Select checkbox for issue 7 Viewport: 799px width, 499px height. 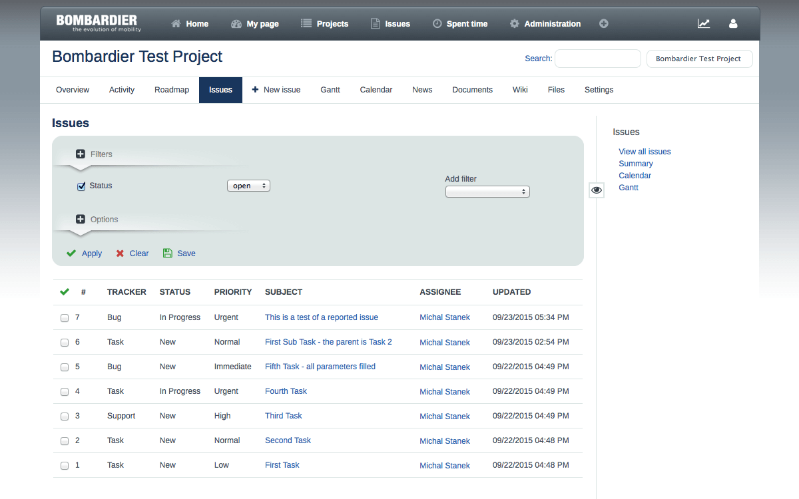click(x=65, y=318)
